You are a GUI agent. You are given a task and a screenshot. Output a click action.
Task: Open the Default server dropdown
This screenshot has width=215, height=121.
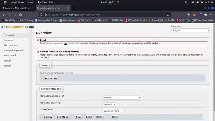click(x=109, y=104)
